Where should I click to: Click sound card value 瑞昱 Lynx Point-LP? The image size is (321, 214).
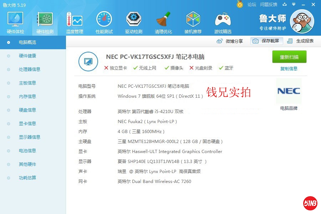pos(159,172)
